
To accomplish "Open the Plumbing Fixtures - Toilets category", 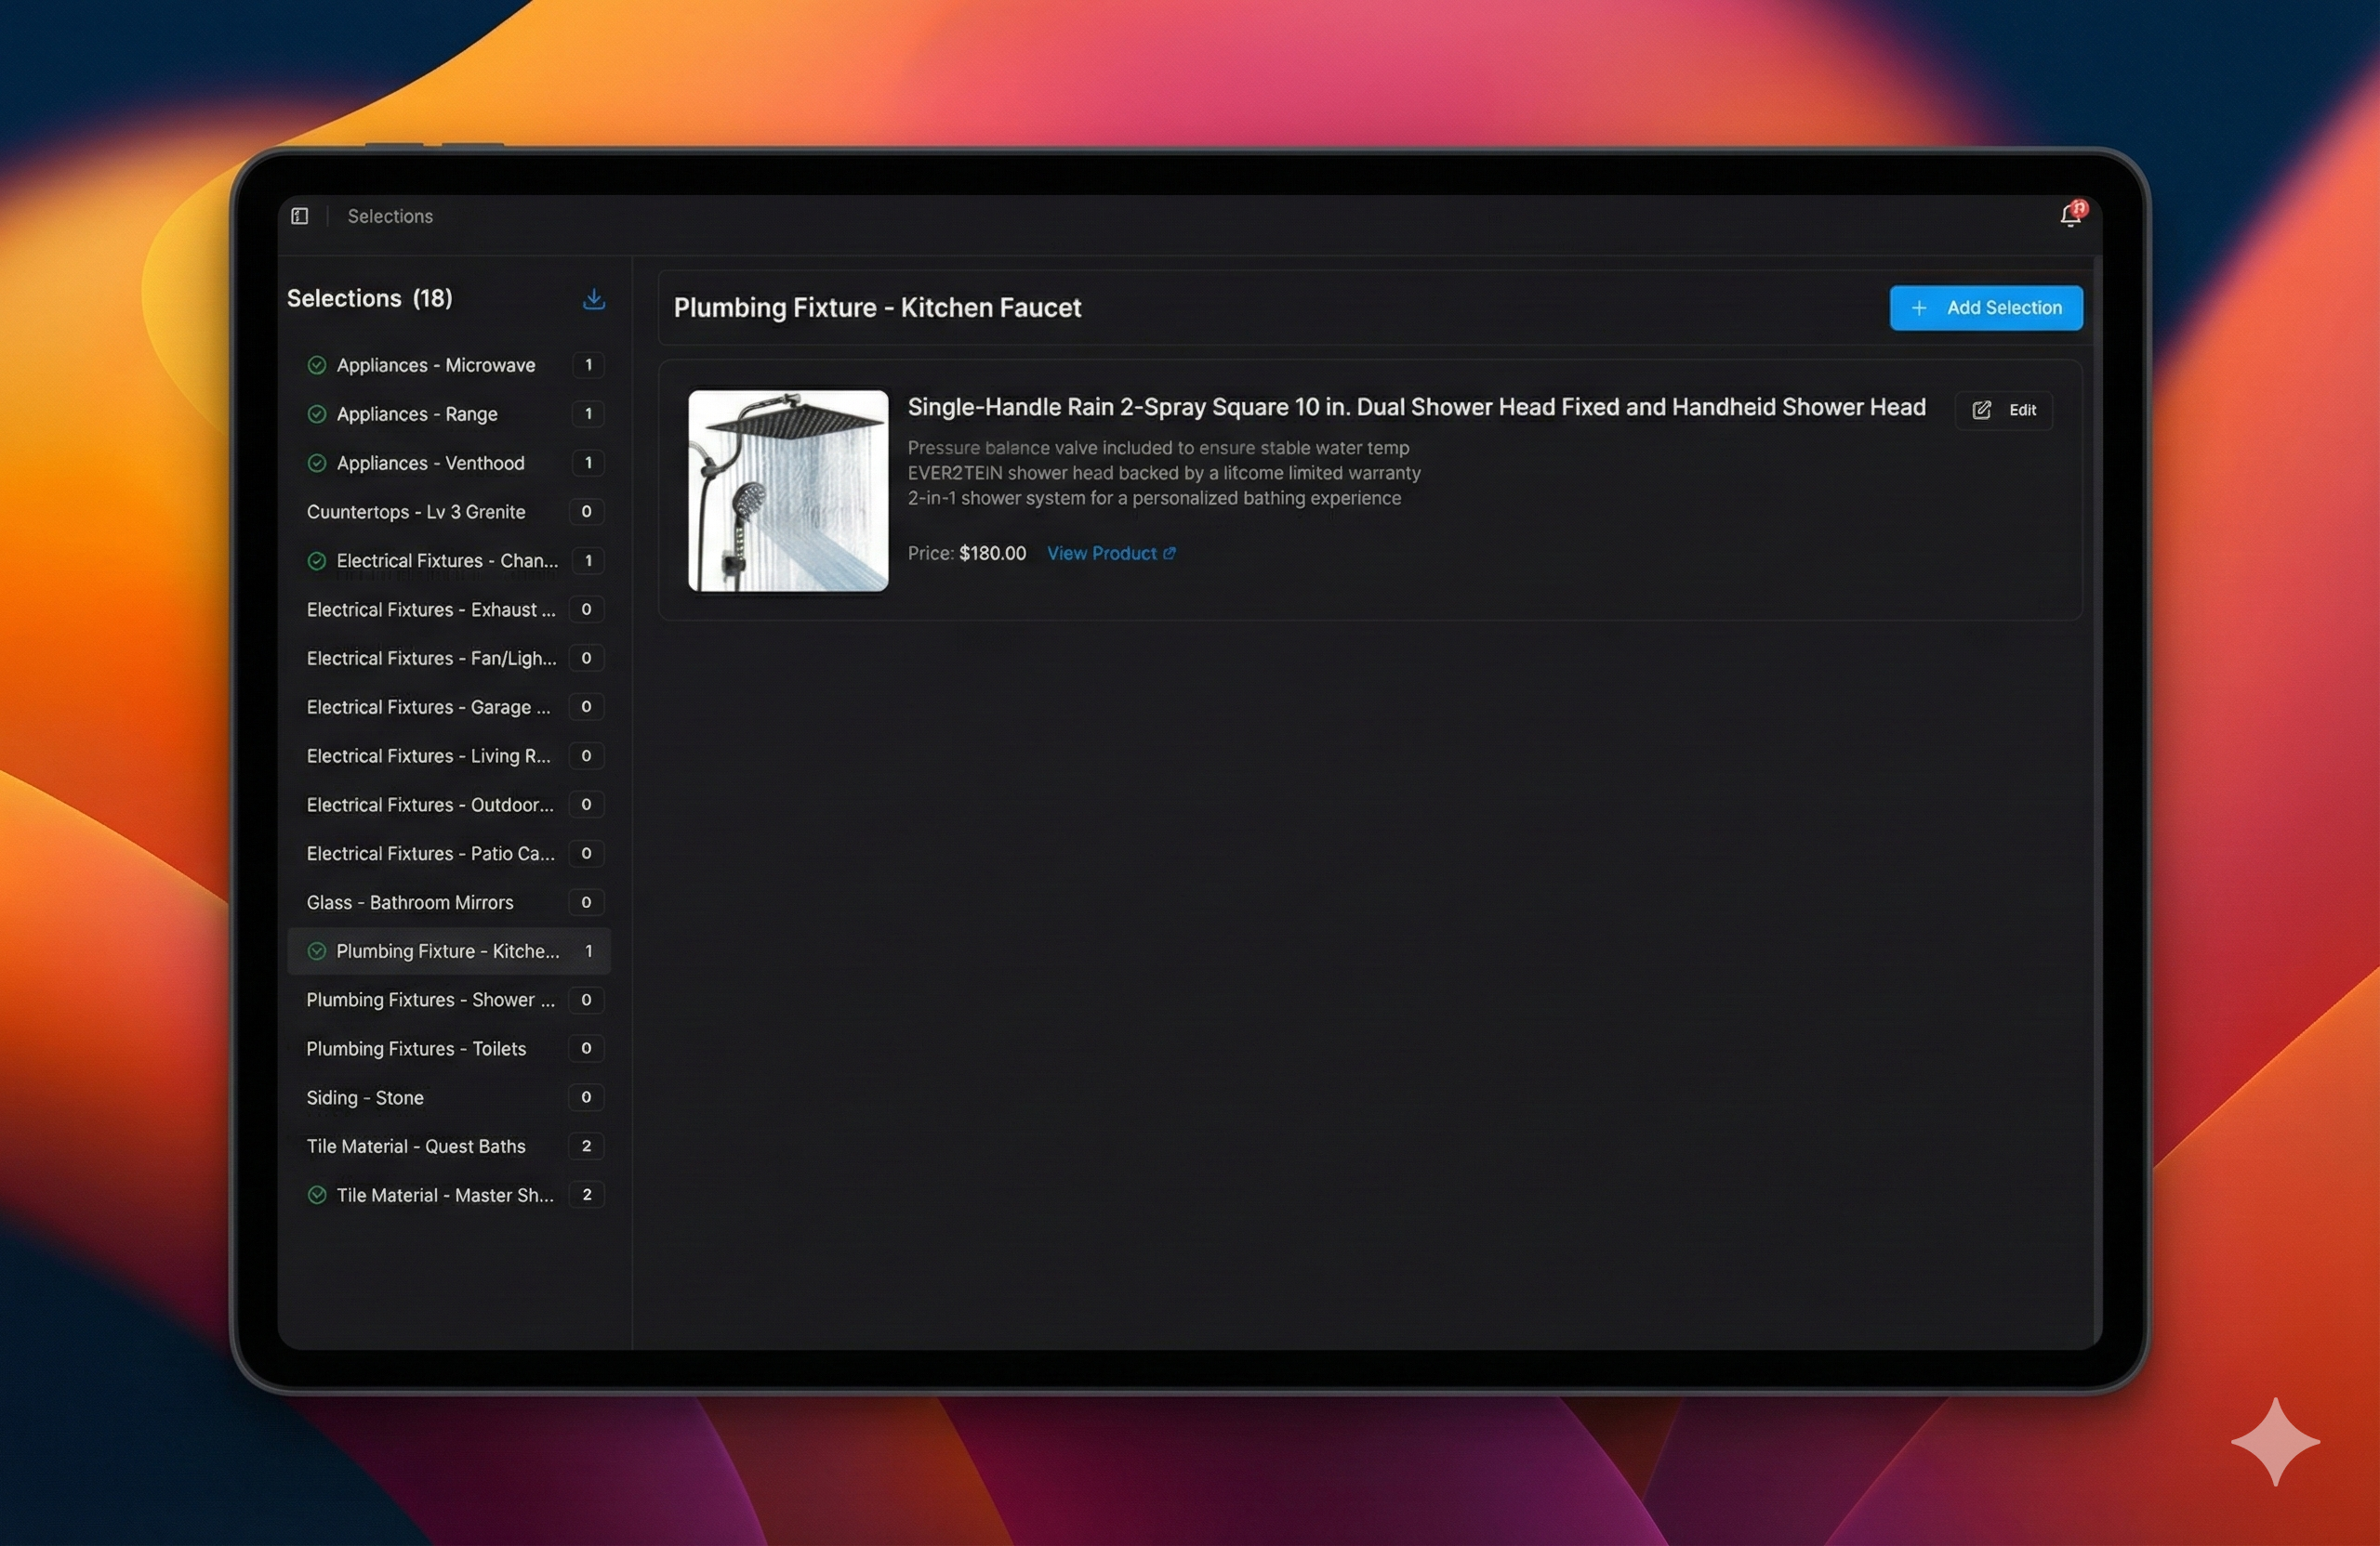I will pos(416,1048).
